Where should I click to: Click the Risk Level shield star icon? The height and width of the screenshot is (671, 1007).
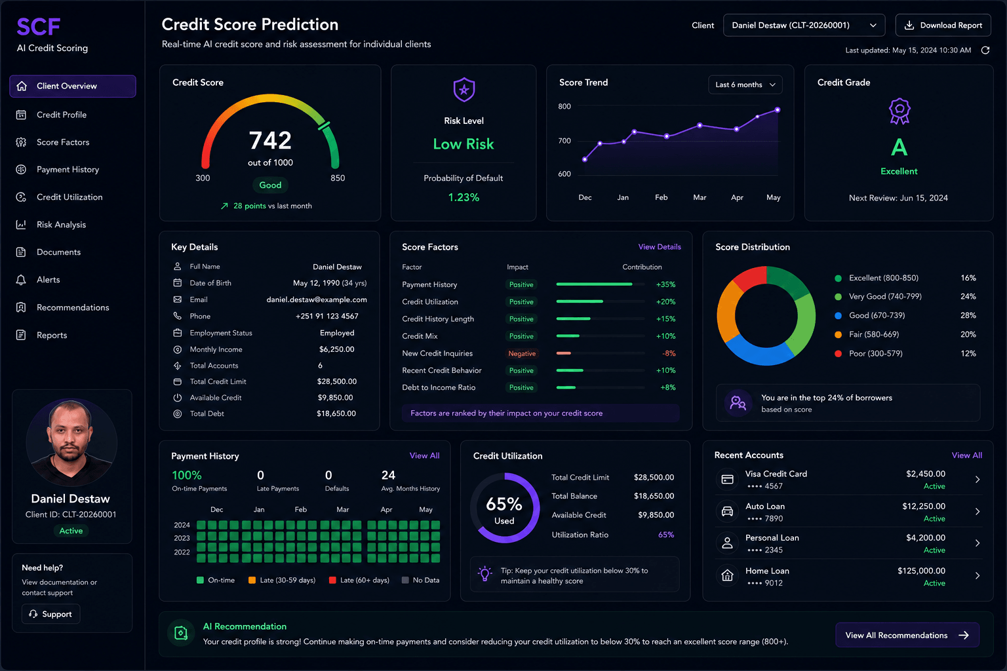pos(464,90)
